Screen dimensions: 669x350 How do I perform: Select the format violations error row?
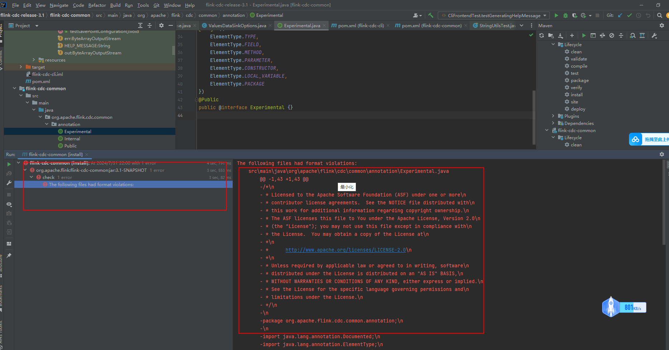(x=123, y=184)
